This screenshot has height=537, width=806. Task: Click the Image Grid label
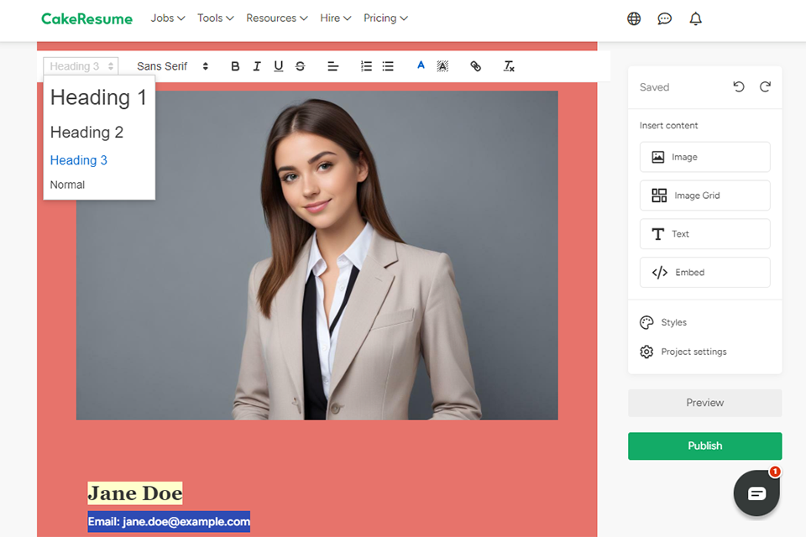tap(697, 196)
